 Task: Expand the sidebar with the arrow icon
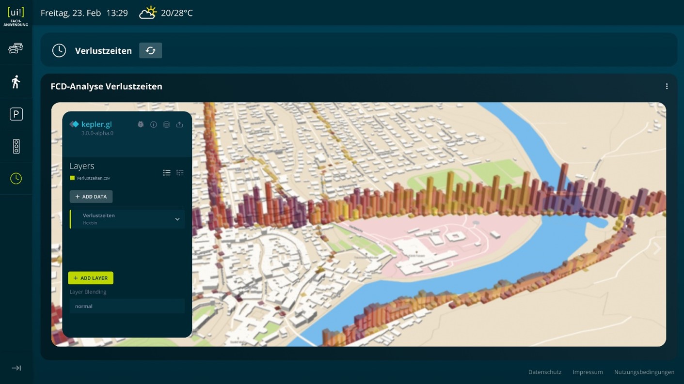pos(16,368)
